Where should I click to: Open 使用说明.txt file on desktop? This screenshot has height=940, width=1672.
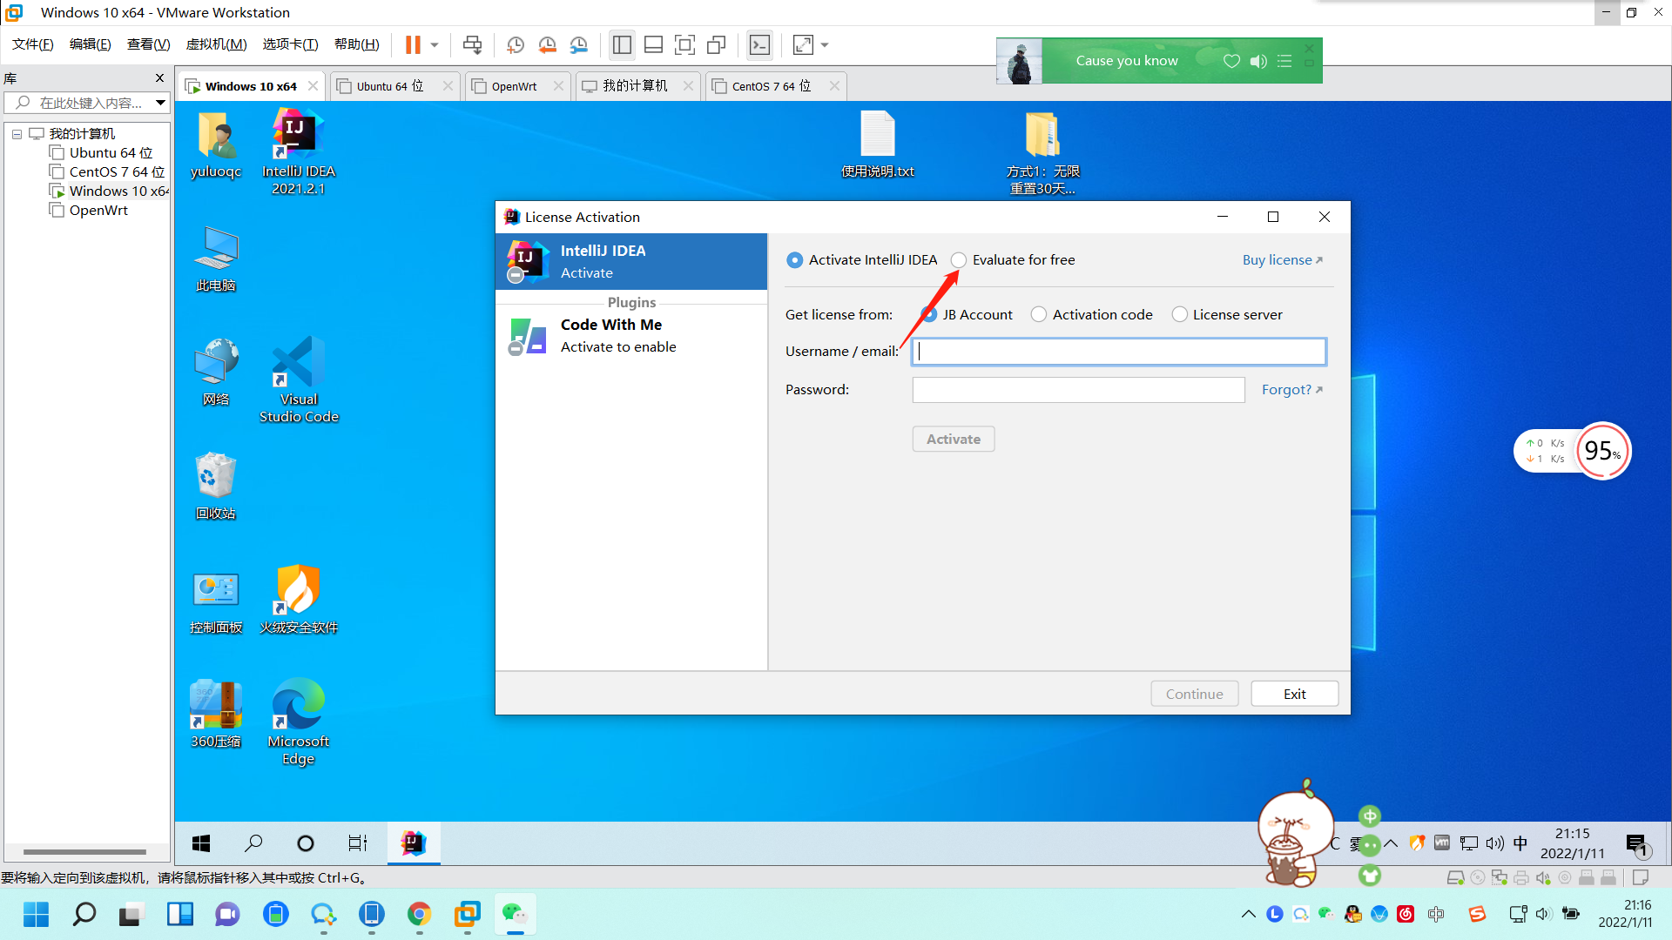coord(878,144)
